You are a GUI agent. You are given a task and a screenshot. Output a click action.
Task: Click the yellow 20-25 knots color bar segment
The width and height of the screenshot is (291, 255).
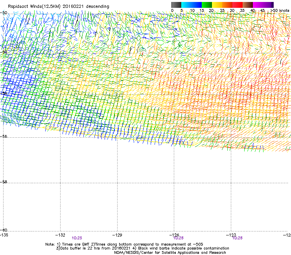pos(217,5)
